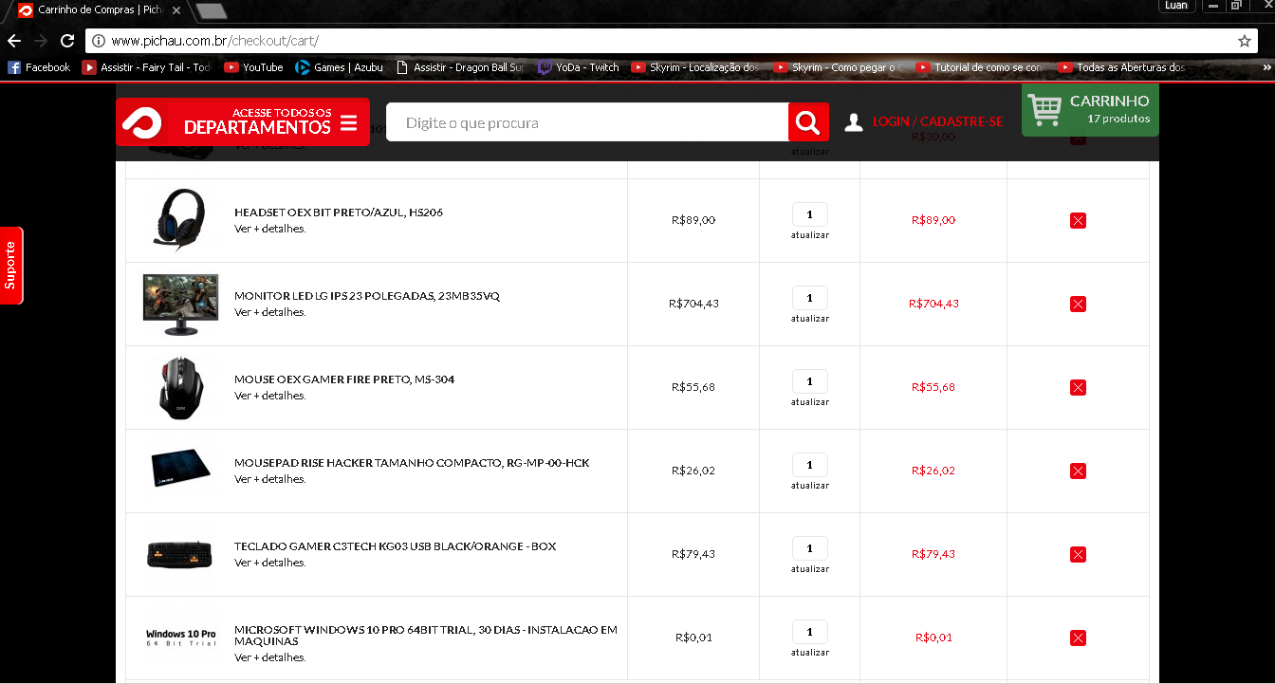
Task: Open 'HEADSET OEX BIT PRETO/AZUL, HS206' title
Action: (x=339, y=213)
